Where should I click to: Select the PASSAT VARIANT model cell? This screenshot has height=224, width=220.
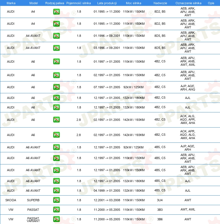[33, 220]
